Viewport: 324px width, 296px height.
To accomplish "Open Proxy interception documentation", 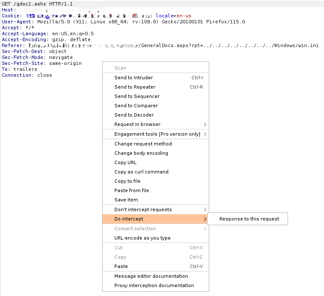I will click(155, 285).
